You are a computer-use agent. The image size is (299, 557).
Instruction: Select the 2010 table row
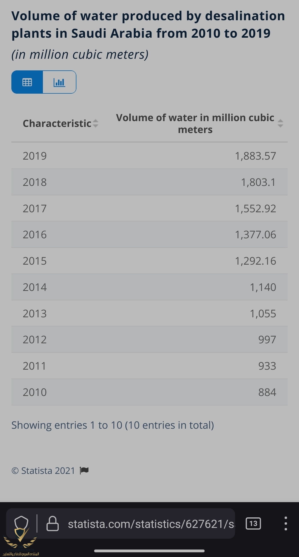[149, 392]
